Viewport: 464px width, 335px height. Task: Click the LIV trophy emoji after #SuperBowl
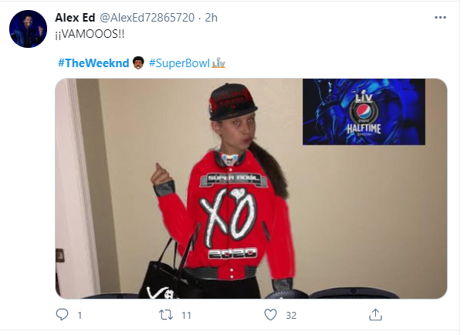pyautogui.click(x=218, y=63)
